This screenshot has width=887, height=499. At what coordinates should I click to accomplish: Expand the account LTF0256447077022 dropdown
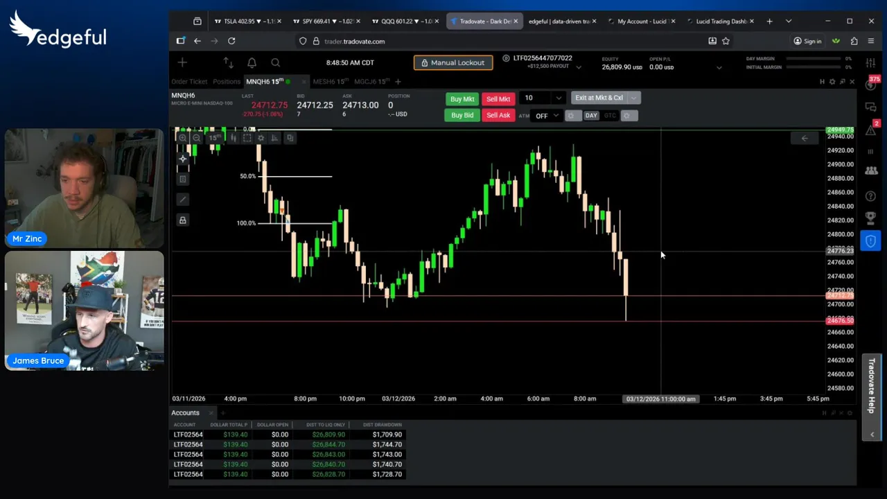(x=579, y=67)
